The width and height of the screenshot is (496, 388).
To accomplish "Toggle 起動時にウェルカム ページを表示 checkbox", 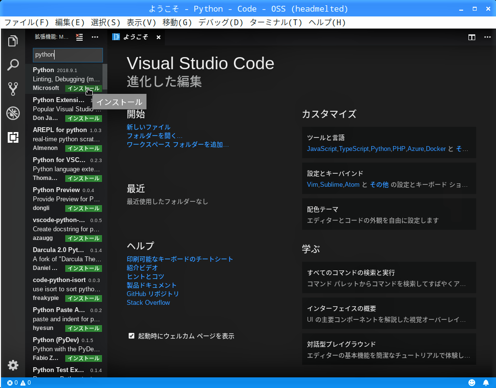I will click(131, 336).
